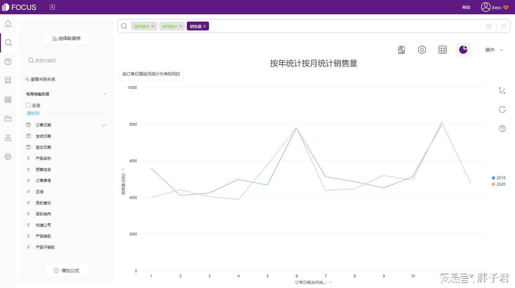Open the folder resources icon in sidebar
The width and height of the screenshot is (515, 288).
tap(8, 119)
